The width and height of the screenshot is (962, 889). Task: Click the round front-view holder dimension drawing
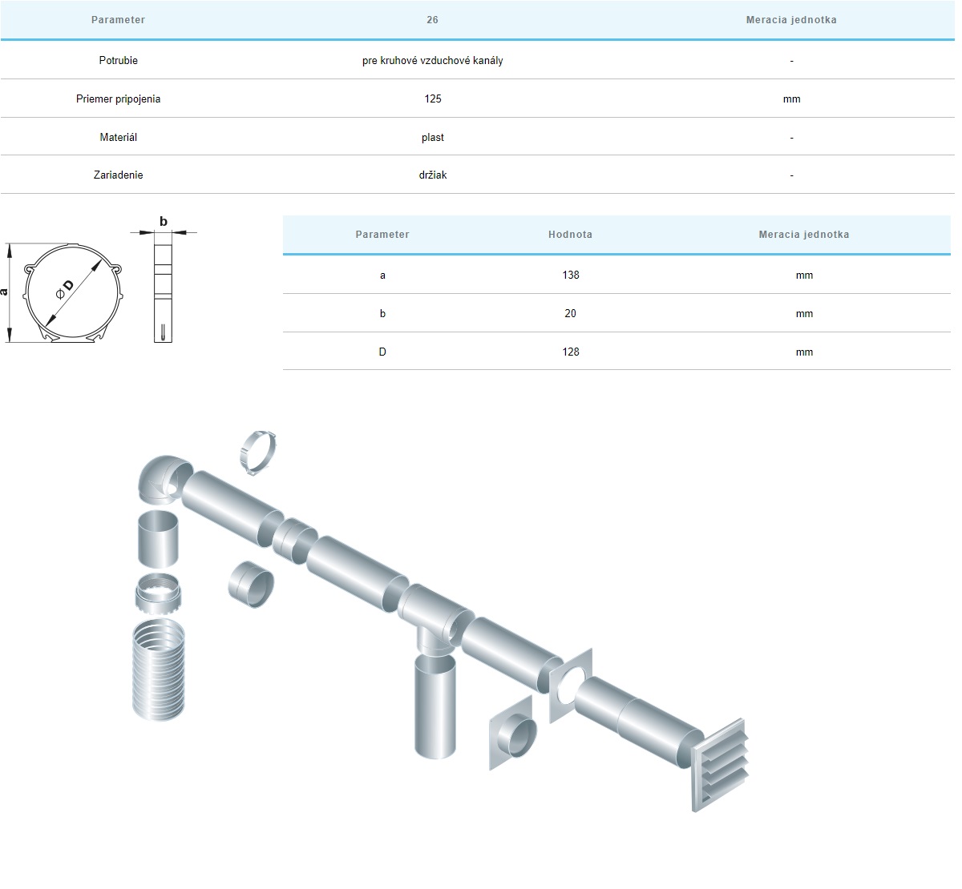[x=72, y=293]
